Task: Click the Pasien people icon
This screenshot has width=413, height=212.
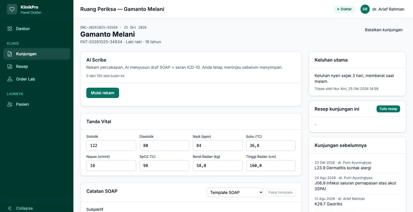Action: click(10, 104)
